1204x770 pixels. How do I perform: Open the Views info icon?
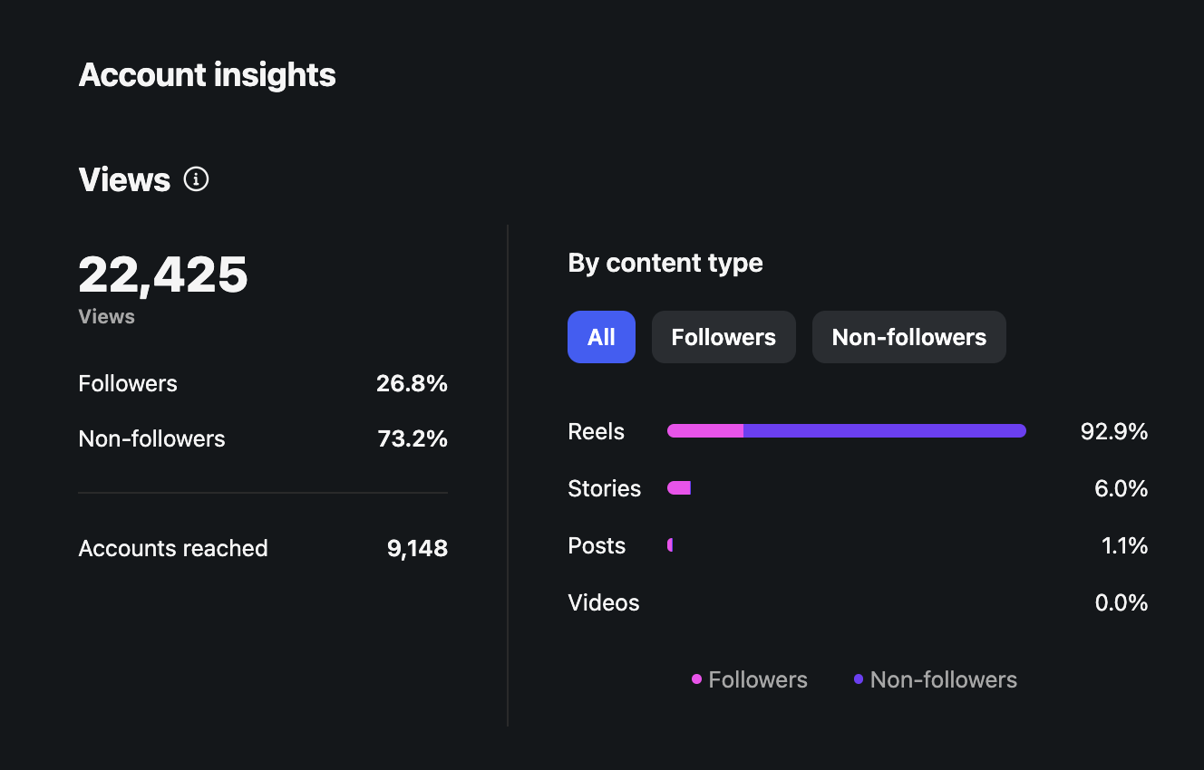196,179
